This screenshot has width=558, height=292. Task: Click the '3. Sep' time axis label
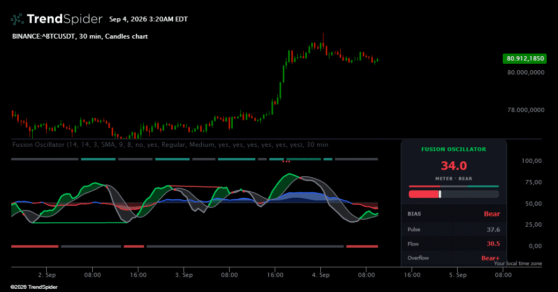(184, 275)
